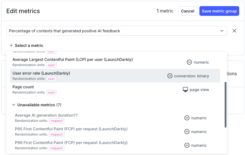Image resolution: width=245 pixels, height=155 pixels.
Task: Click the page view monitor icon
Action: tap(185, 90)
